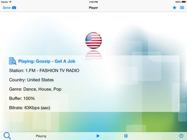The height and width of the screenshot is (140, 187).
Task: Click the Playing: Gossip - Get A Job link
Action: 47,61
